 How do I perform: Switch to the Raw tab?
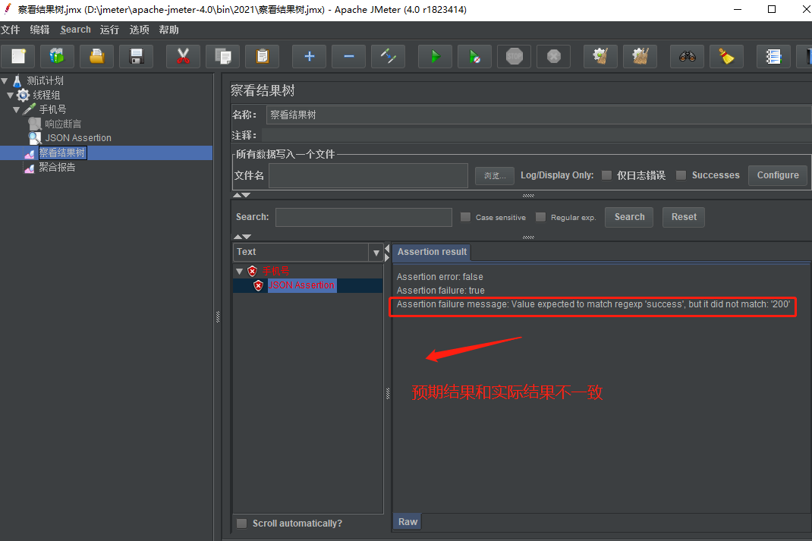tap(408, 522)
